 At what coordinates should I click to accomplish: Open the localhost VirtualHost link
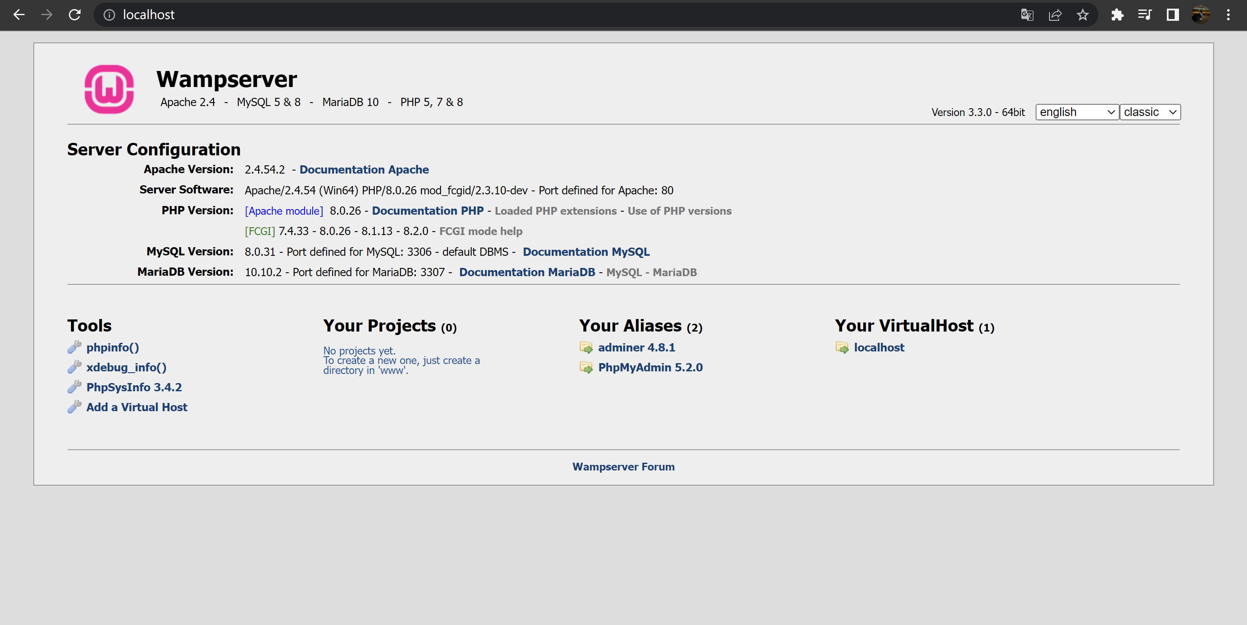[x=879, y=347]
